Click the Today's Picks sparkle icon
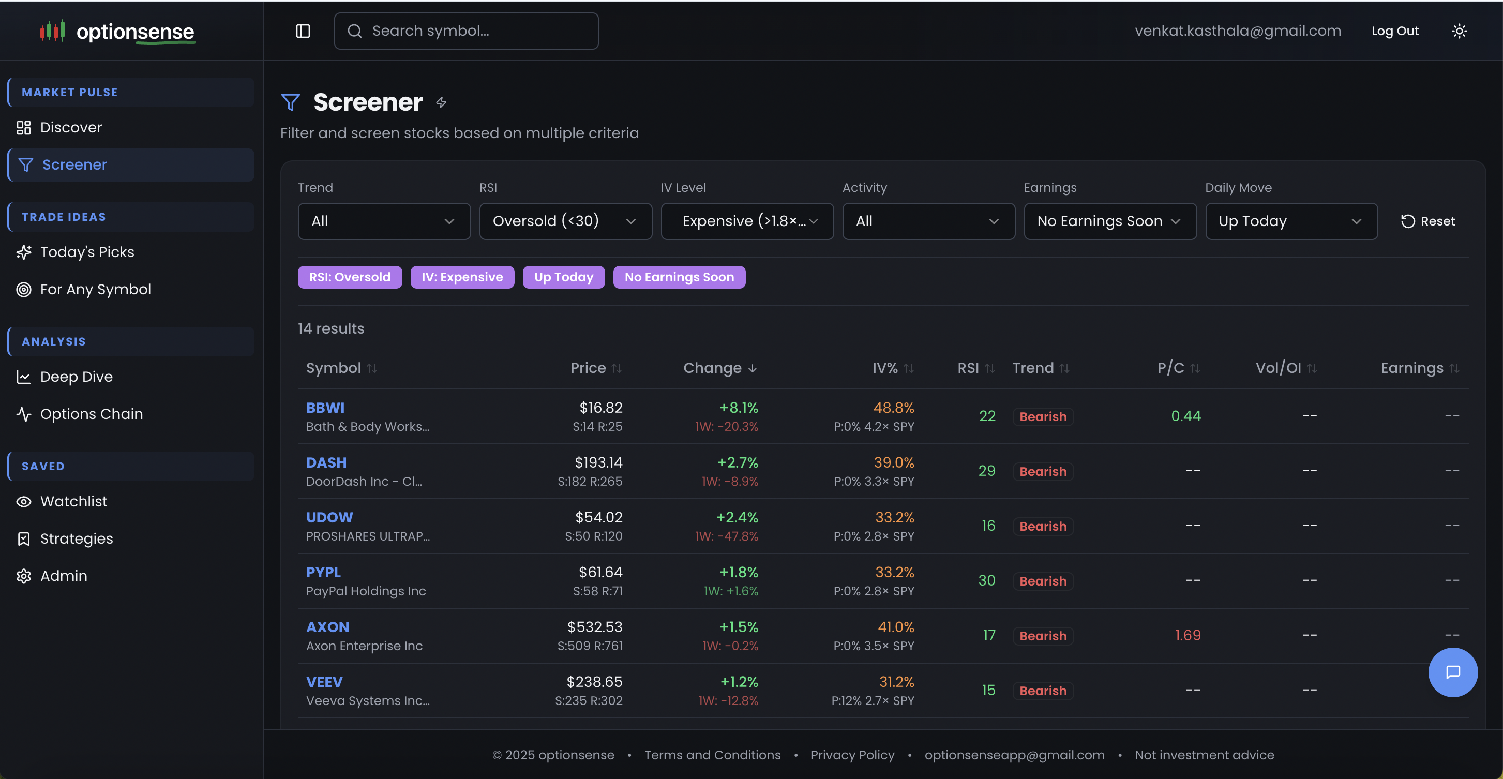Screen dimensions: 1503x779 [x=24, y=252]
